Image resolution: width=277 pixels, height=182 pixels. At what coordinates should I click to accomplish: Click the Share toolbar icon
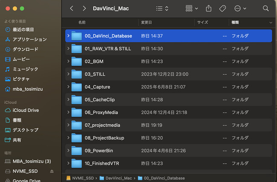[209, 8]
